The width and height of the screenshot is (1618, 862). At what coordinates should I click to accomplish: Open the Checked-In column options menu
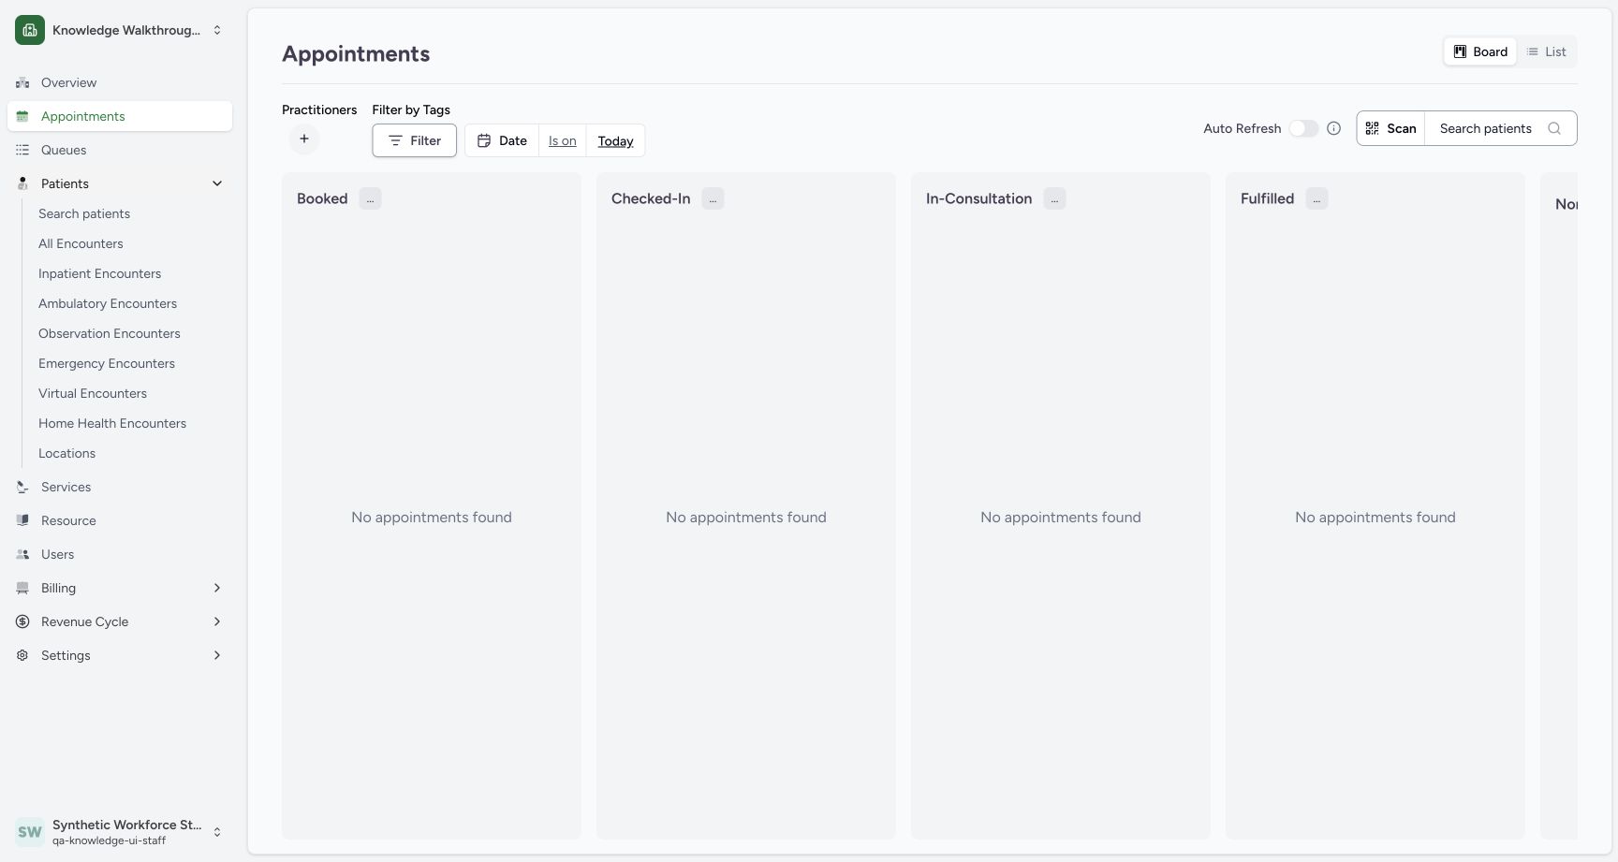pyautogui.click(x=713, y=198)
